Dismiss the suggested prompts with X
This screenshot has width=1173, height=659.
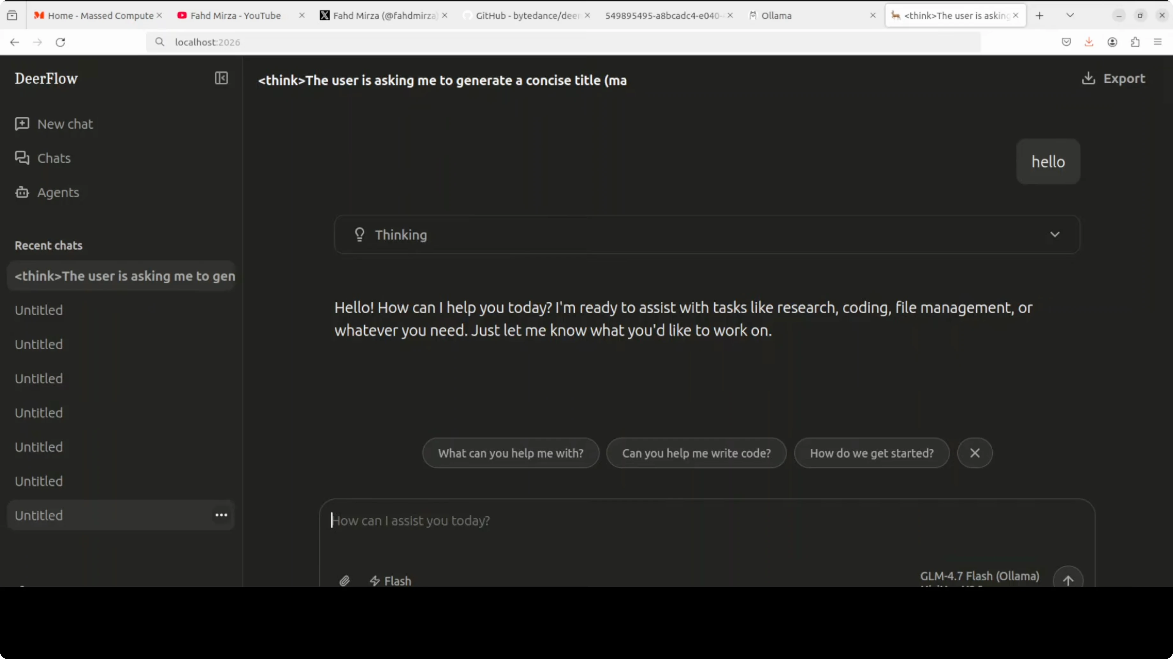pyautogui.click(x=974, y=453)
